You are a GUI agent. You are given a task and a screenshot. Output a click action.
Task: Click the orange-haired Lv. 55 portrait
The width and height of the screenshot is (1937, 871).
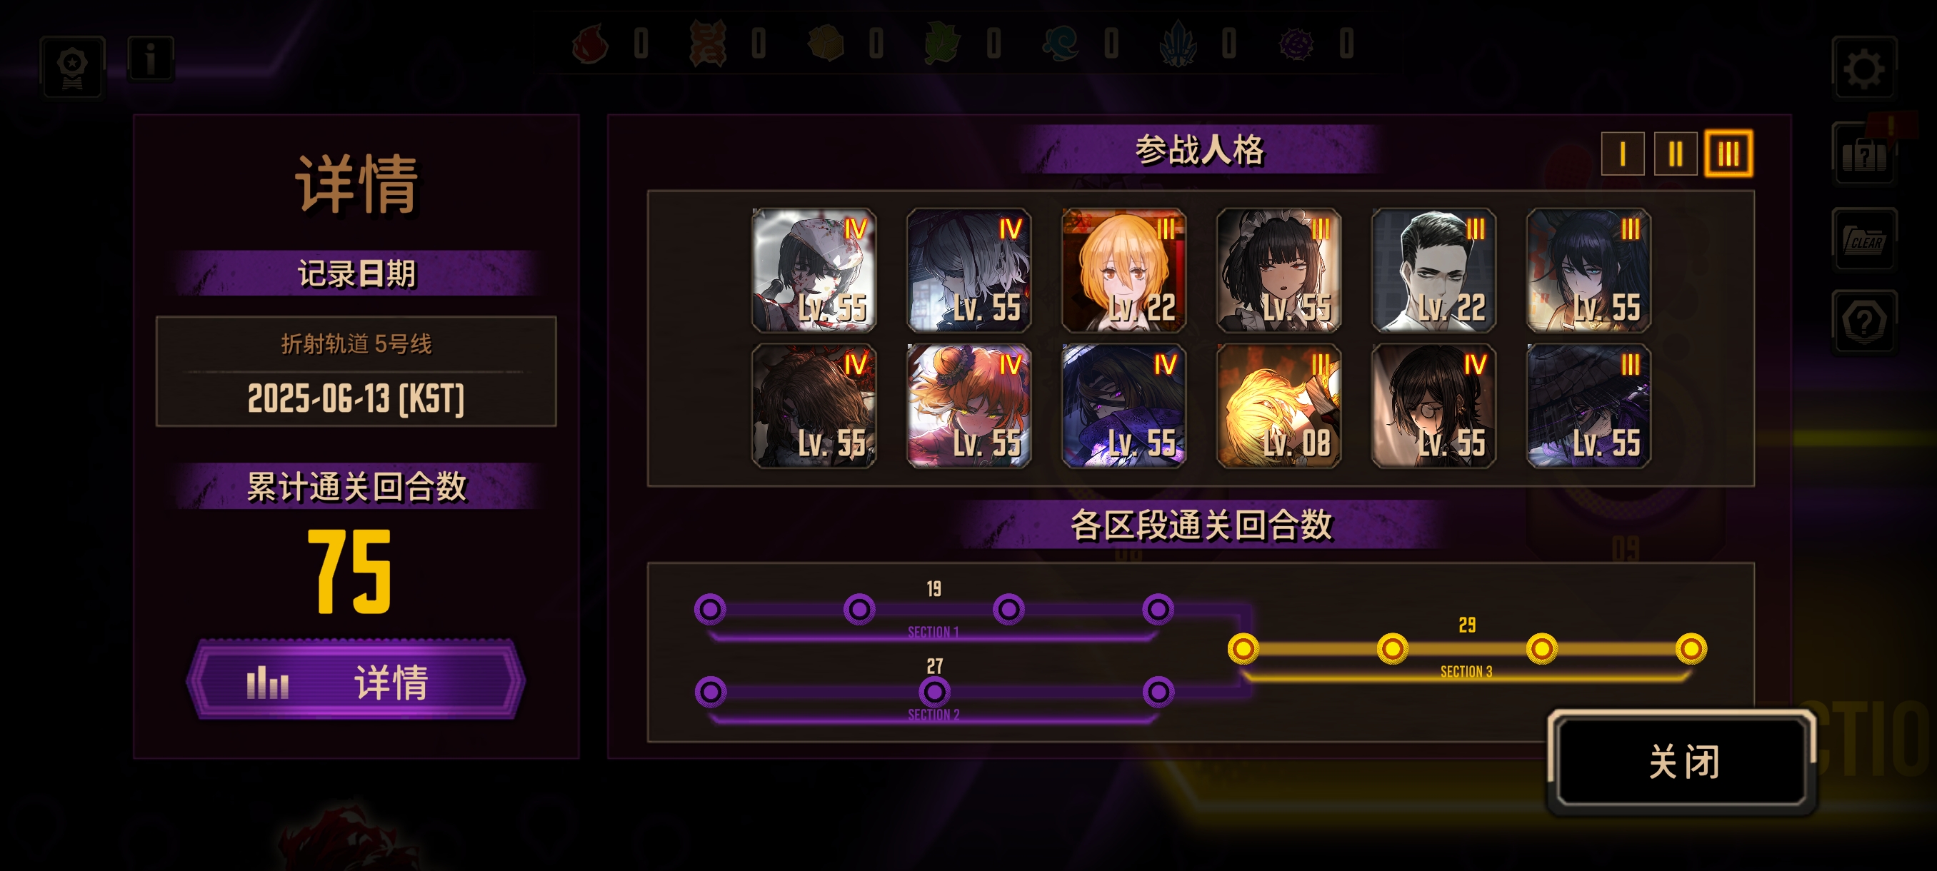pyautogui.click(x=968, y=406)
